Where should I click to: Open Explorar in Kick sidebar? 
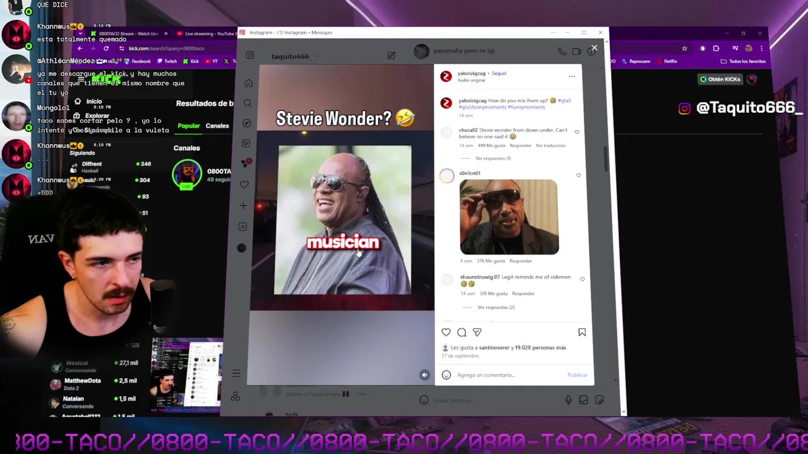click(92, 116)
